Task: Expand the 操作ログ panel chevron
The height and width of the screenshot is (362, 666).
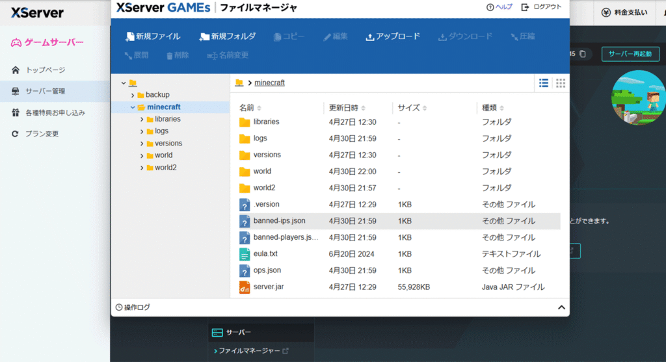Action: pyautogui.click(x=561, y=307)
